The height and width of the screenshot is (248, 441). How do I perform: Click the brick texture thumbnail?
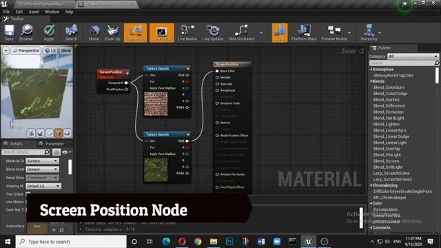click(x=156, y=104)
